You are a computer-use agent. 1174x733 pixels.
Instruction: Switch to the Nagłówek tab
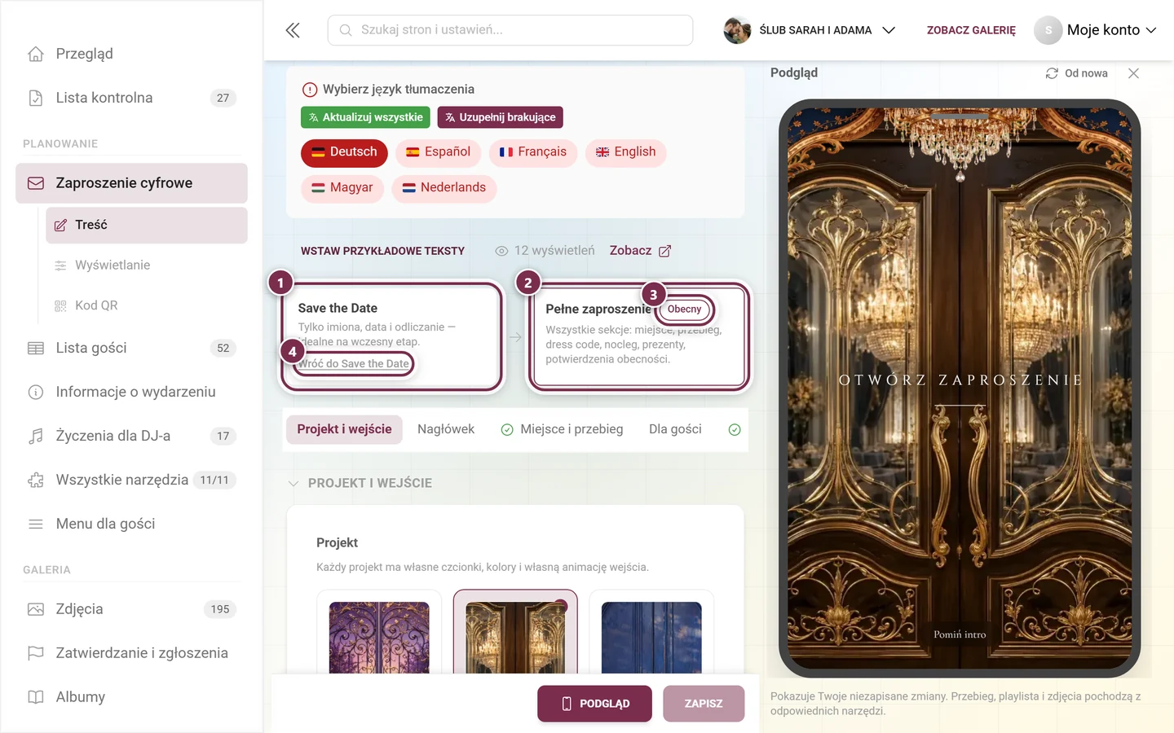[446, 429]
